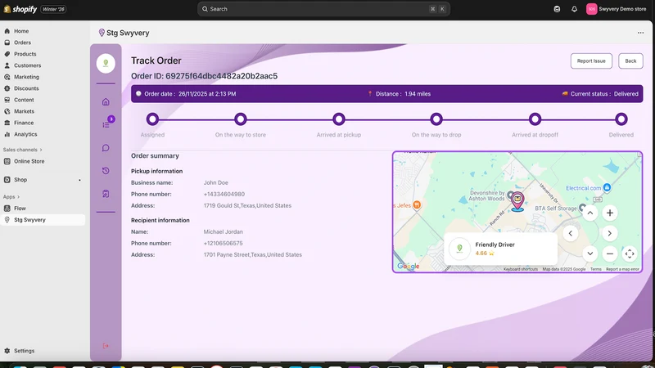Open the Swyvery Demo store account menu

click(617, 9)
